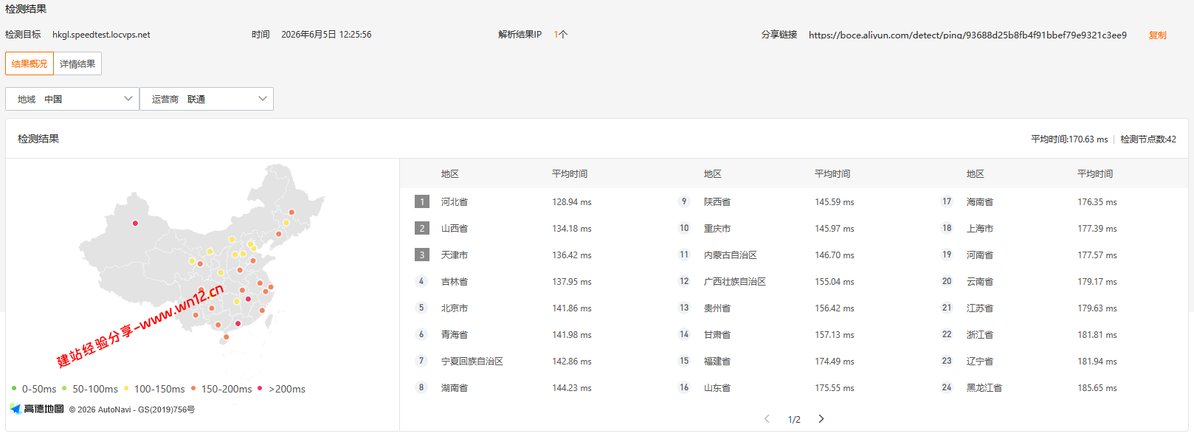Click rank badge 2 for 山西省

pyautogui.click(x=422, y=228)
